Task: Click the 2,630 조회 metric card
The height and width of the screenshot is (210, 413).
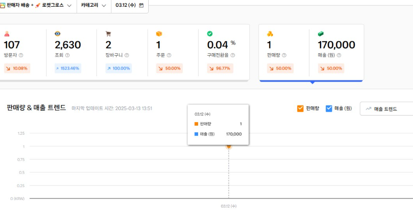Action: (71, 52)
